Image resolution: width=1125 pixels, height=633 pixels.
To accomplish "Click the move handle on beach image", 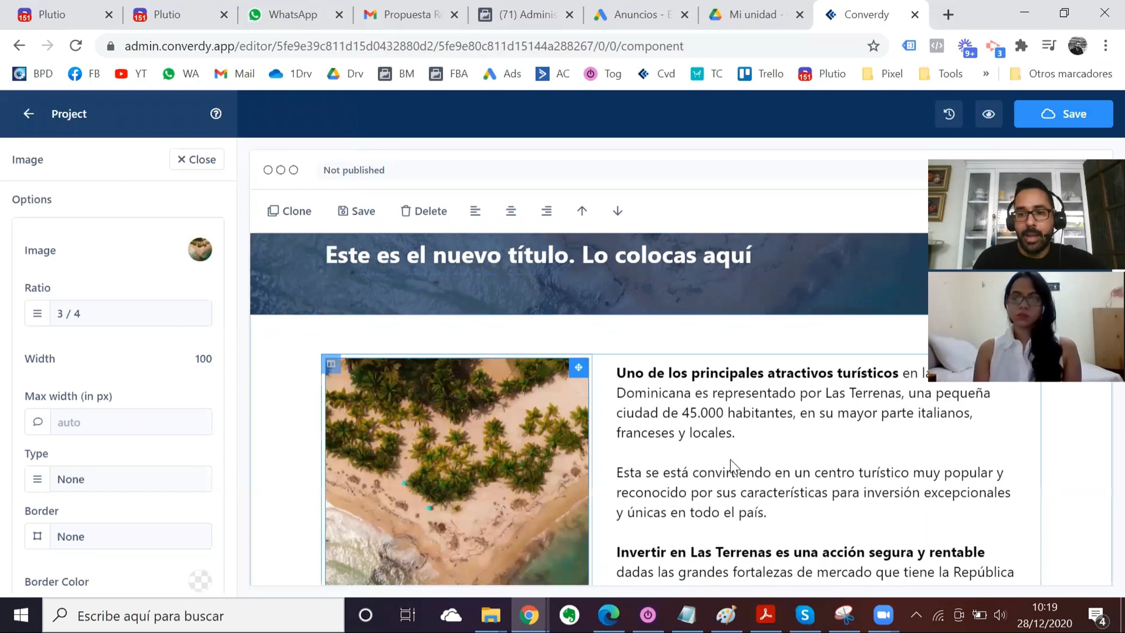I will tap(578, 368).
